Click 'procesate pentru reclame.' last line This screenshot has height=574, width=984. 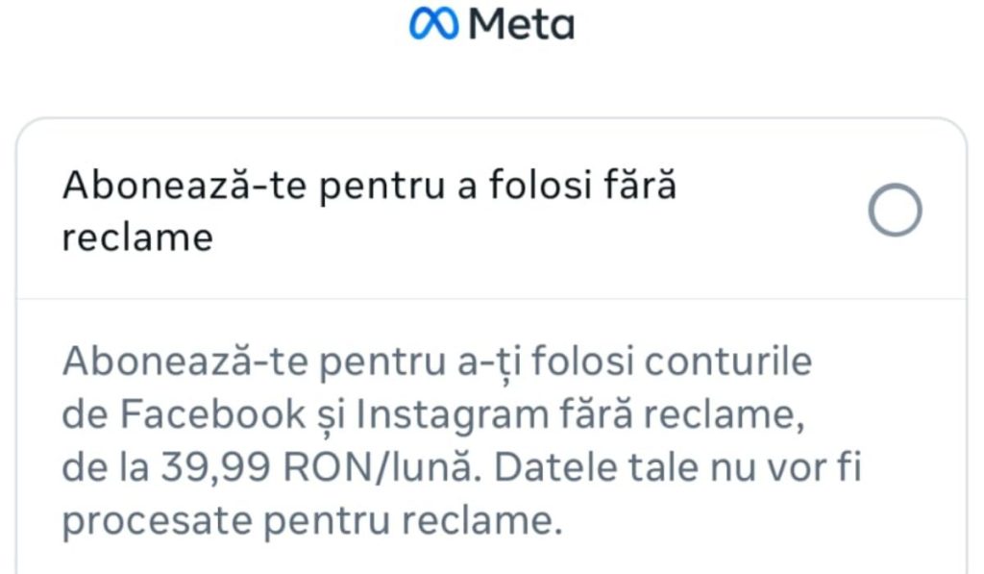312,521
